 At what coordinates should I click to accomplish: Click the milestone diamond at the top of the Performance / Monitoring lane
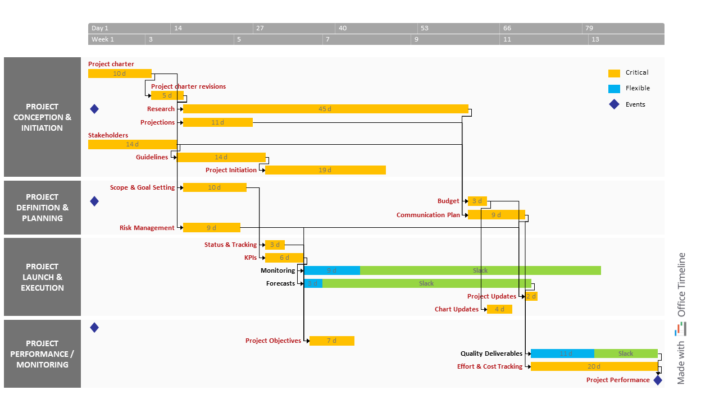(x=94, y=327)
